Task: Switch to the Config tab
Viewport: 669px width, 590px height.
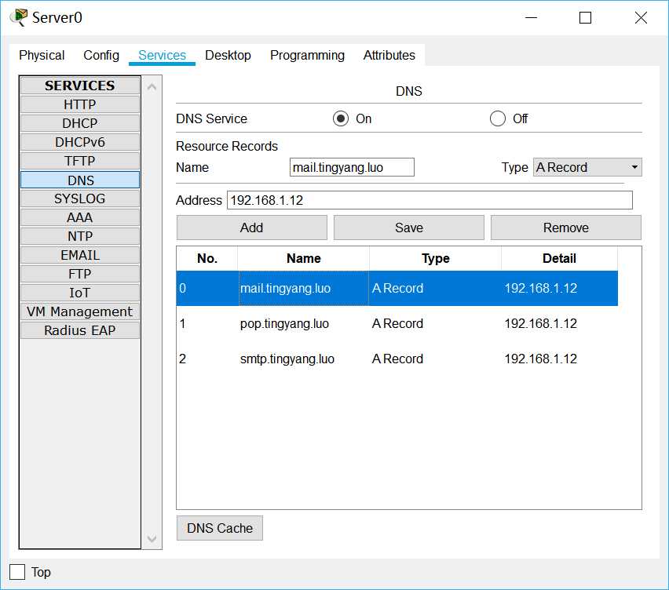Action: click(x=101, y=55)
